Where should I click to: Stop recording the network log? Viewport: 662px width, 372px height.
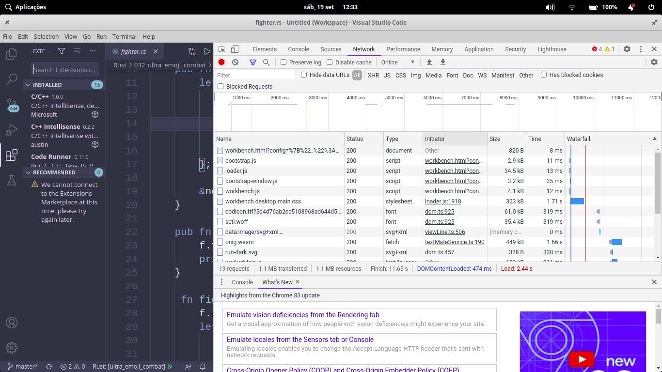click(x=221, y=62)
